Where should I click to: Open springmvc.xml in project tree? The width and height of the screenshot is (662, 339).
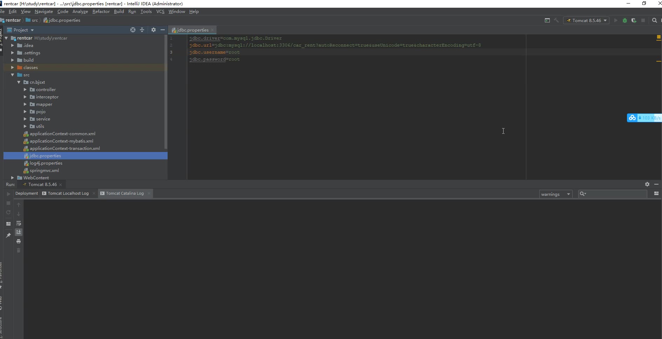44,171
